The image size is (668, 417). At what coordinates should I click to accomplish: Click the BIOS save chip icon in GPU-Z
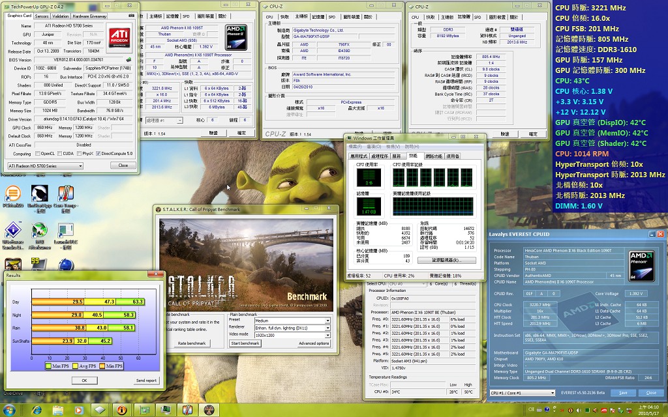(129, 59)
